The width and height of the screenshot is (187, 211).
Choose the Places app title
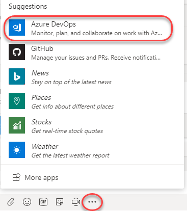point(41,97)
